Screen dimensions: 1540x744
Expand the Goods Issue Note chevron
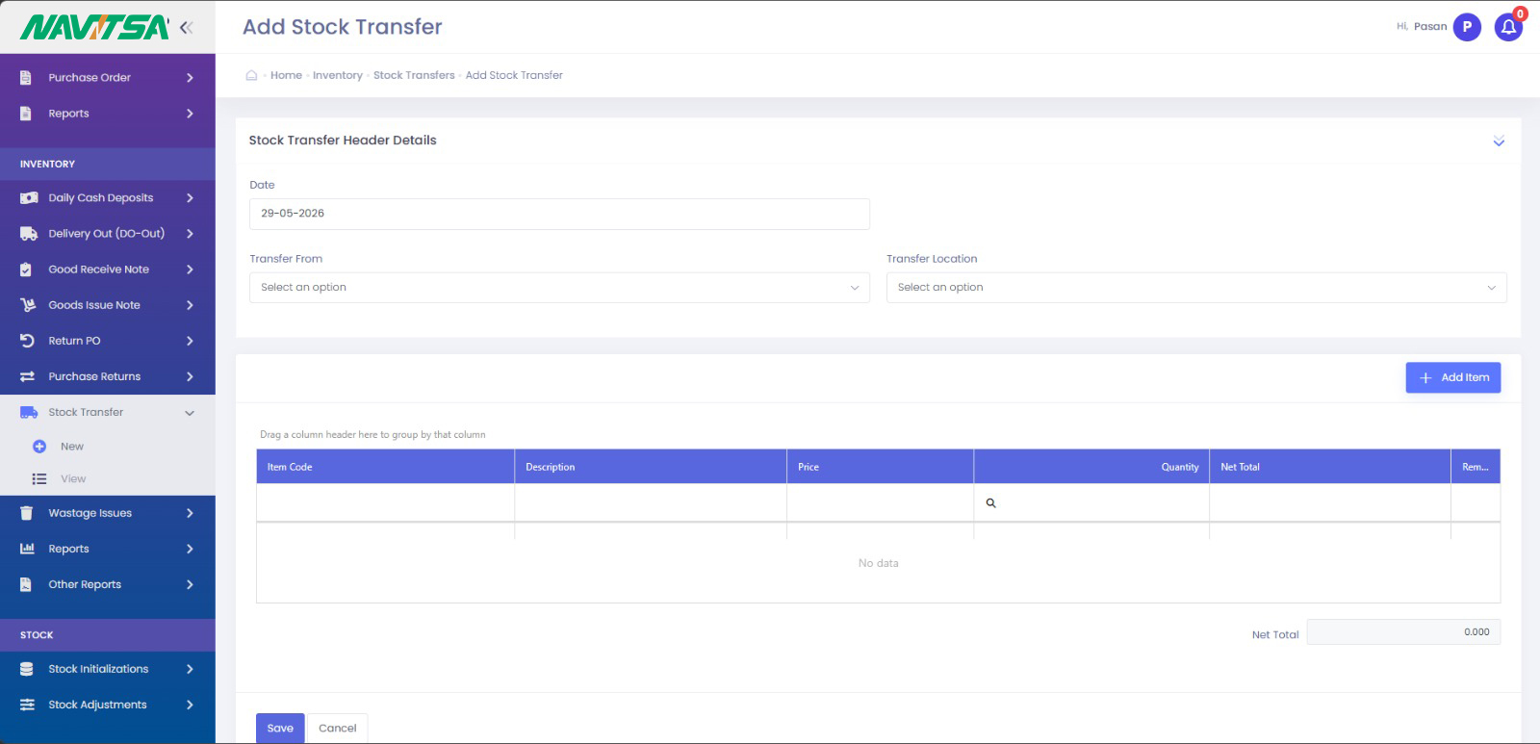coord(190,305)
